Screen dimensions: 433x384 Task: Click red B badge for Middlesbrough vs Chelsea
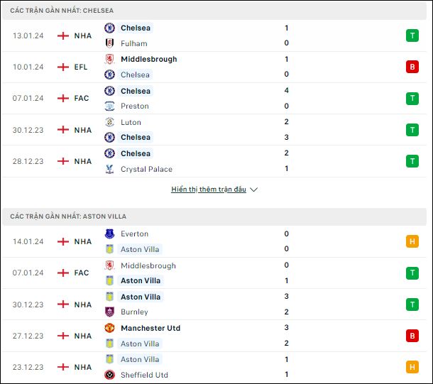pyautogui.click(x=412, y=67)
